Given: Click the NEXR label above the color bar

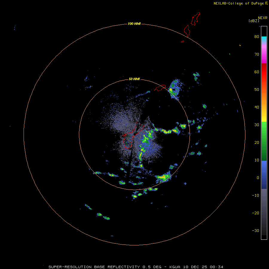Looking at the screenshot, I should click(x=263, y=18).
